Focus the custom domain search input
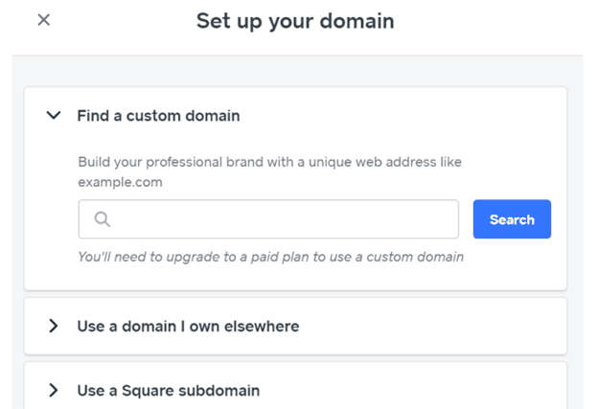The height and width of the screenshot is (409, 598). (278, 219)
